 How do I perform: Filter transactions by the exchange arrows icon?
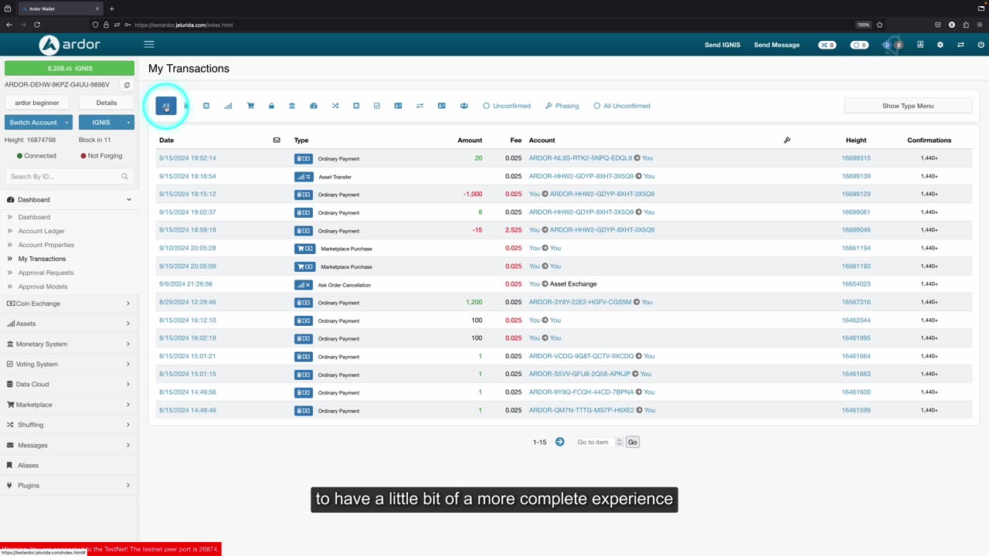[420, 106]
